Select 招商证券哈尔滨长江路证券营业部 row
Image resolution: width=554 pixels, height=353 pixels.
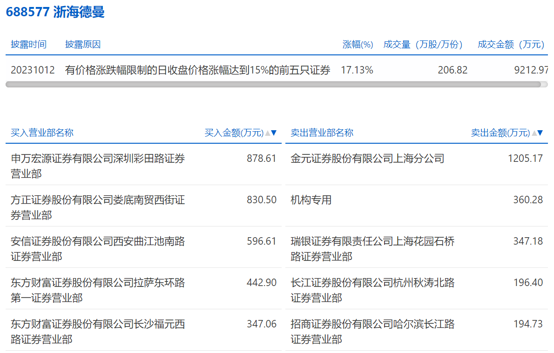coord(417,331)
